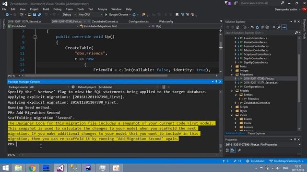Switch to 201611201111574_Second.cs tab

tap(24, 21)
